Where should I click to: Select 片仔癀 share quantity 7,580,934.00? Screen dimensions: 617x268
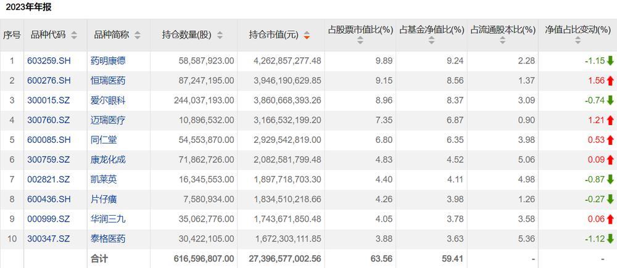pos(209,199)
